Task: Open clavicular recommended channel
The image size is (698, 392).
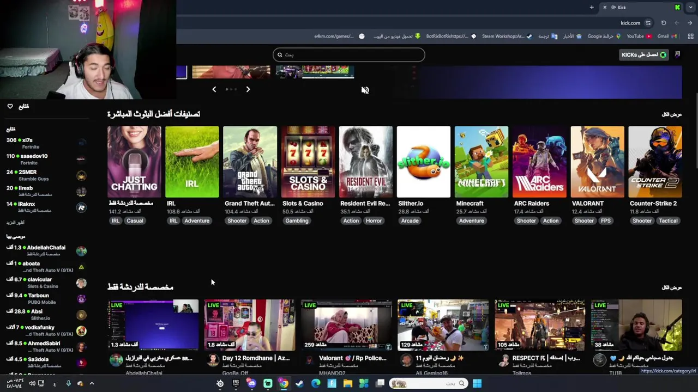Action: click(x=46, y=283)
